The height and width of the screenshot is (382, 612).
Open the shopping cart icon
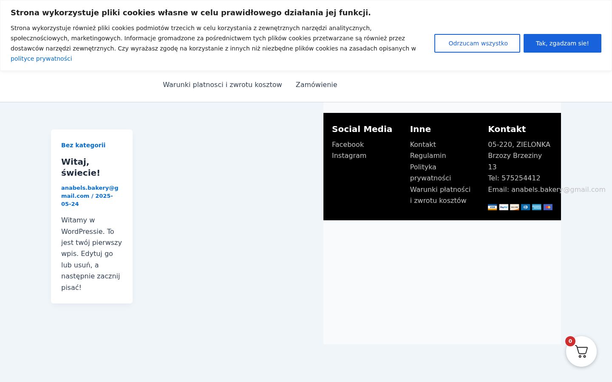tap(581, 351)
